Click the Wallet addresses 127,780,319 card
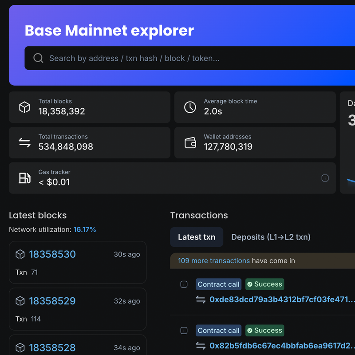Viewport: 355px width, 355px height. pos(255,142)
